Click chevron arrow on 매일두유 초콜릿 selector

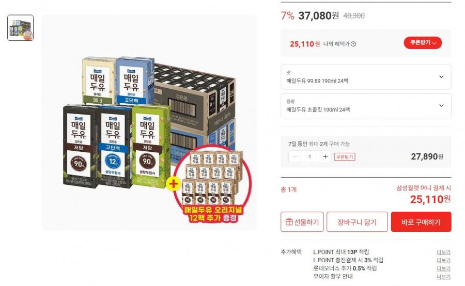[441, 105]
